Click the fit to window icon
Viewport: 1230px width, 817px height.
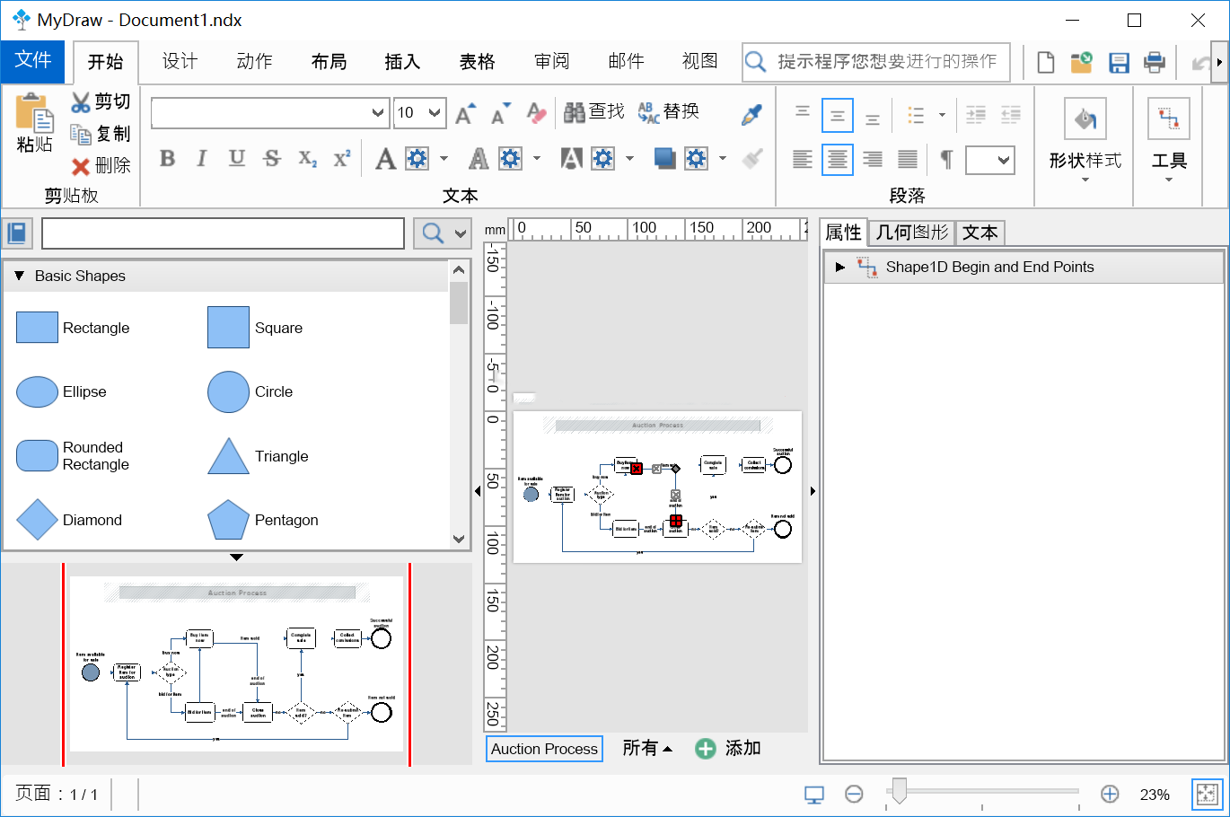pyautogui.click(x=1208, y=795)
